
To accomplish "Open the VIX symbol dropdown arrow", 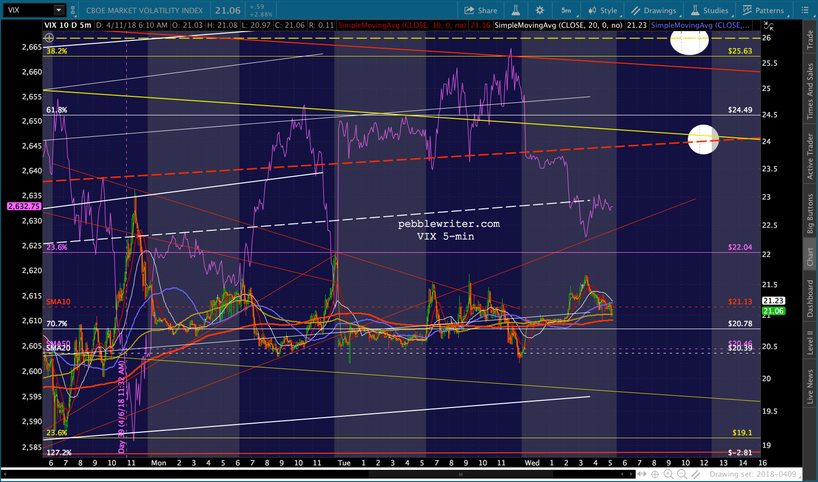I will (58, 10).
